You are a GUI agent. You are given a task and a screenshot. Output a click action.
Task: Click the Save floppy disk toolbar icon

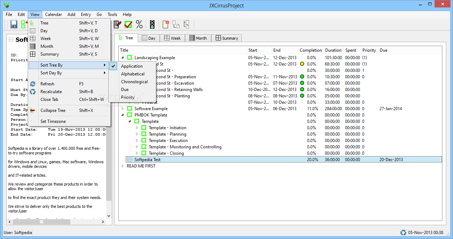pos(14,24)
